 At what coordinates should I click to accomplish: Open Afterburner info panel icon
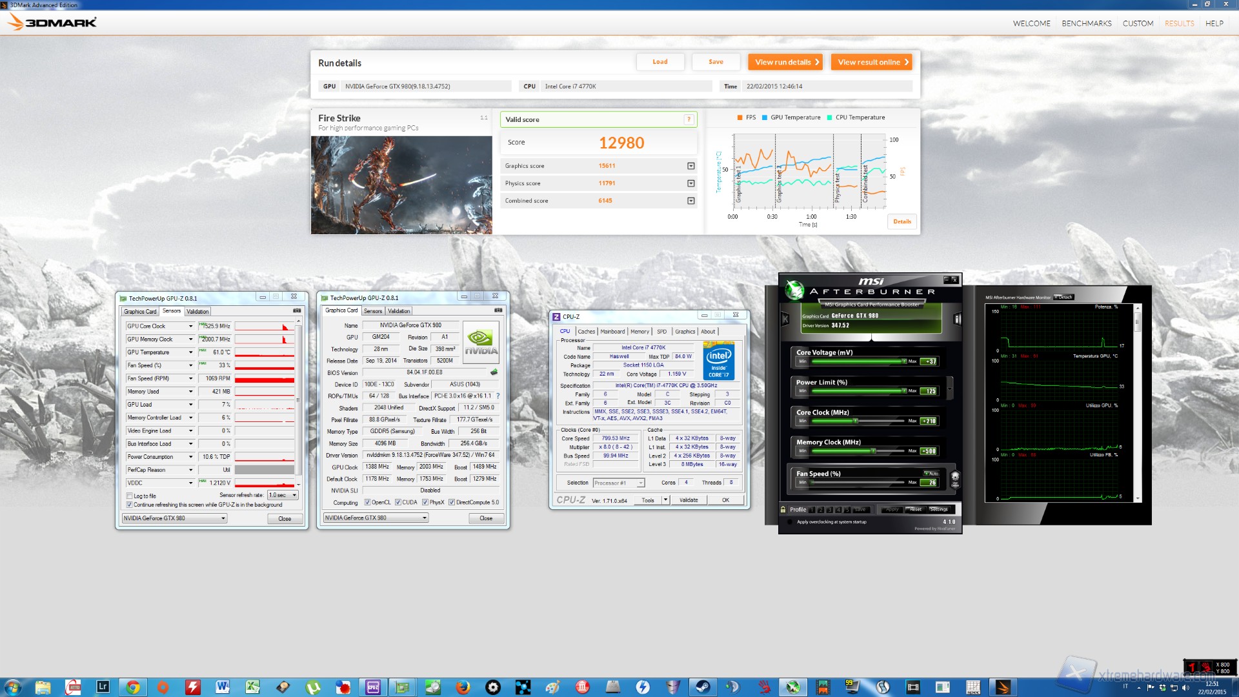[958, 319]
